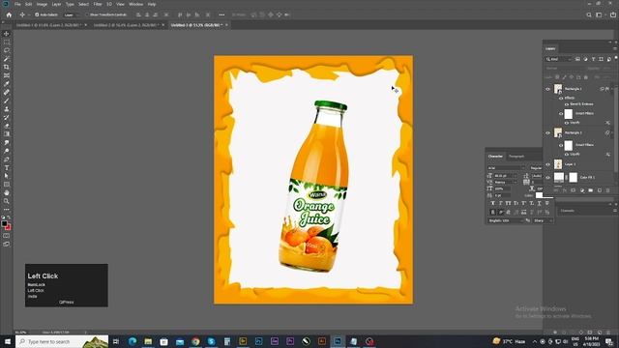Select the Crop tool
The height and width of the screenshot is (348, 619).
[7, 67]
